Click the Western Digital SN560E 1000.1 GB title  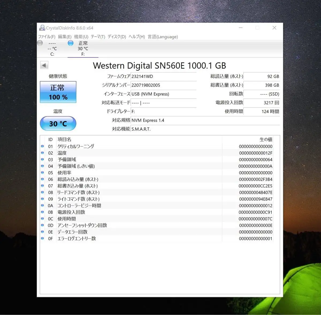(159, 66)
